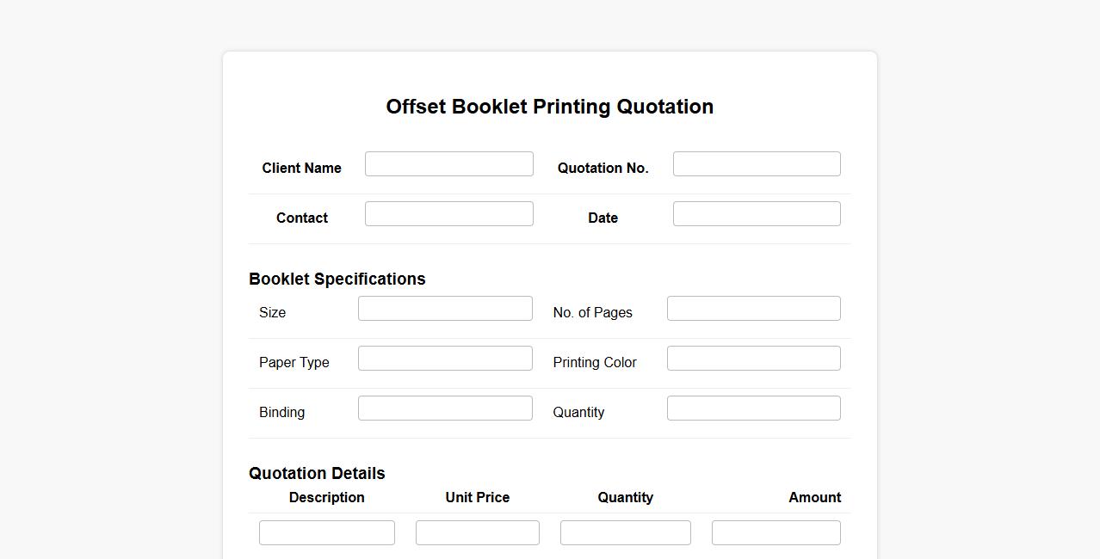
Task: Click Quantity field under Booklet Specifications
Action: [x=753, y=408]
